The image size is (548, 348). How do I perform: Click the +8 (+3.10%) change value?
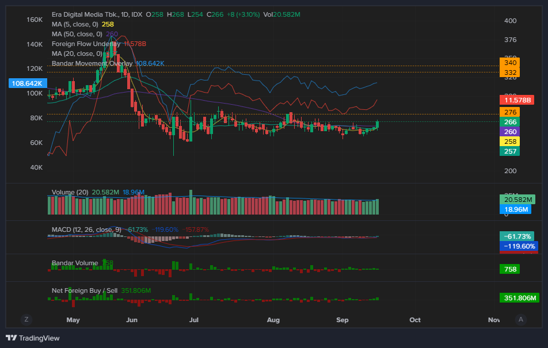click(x=243, y=14)
